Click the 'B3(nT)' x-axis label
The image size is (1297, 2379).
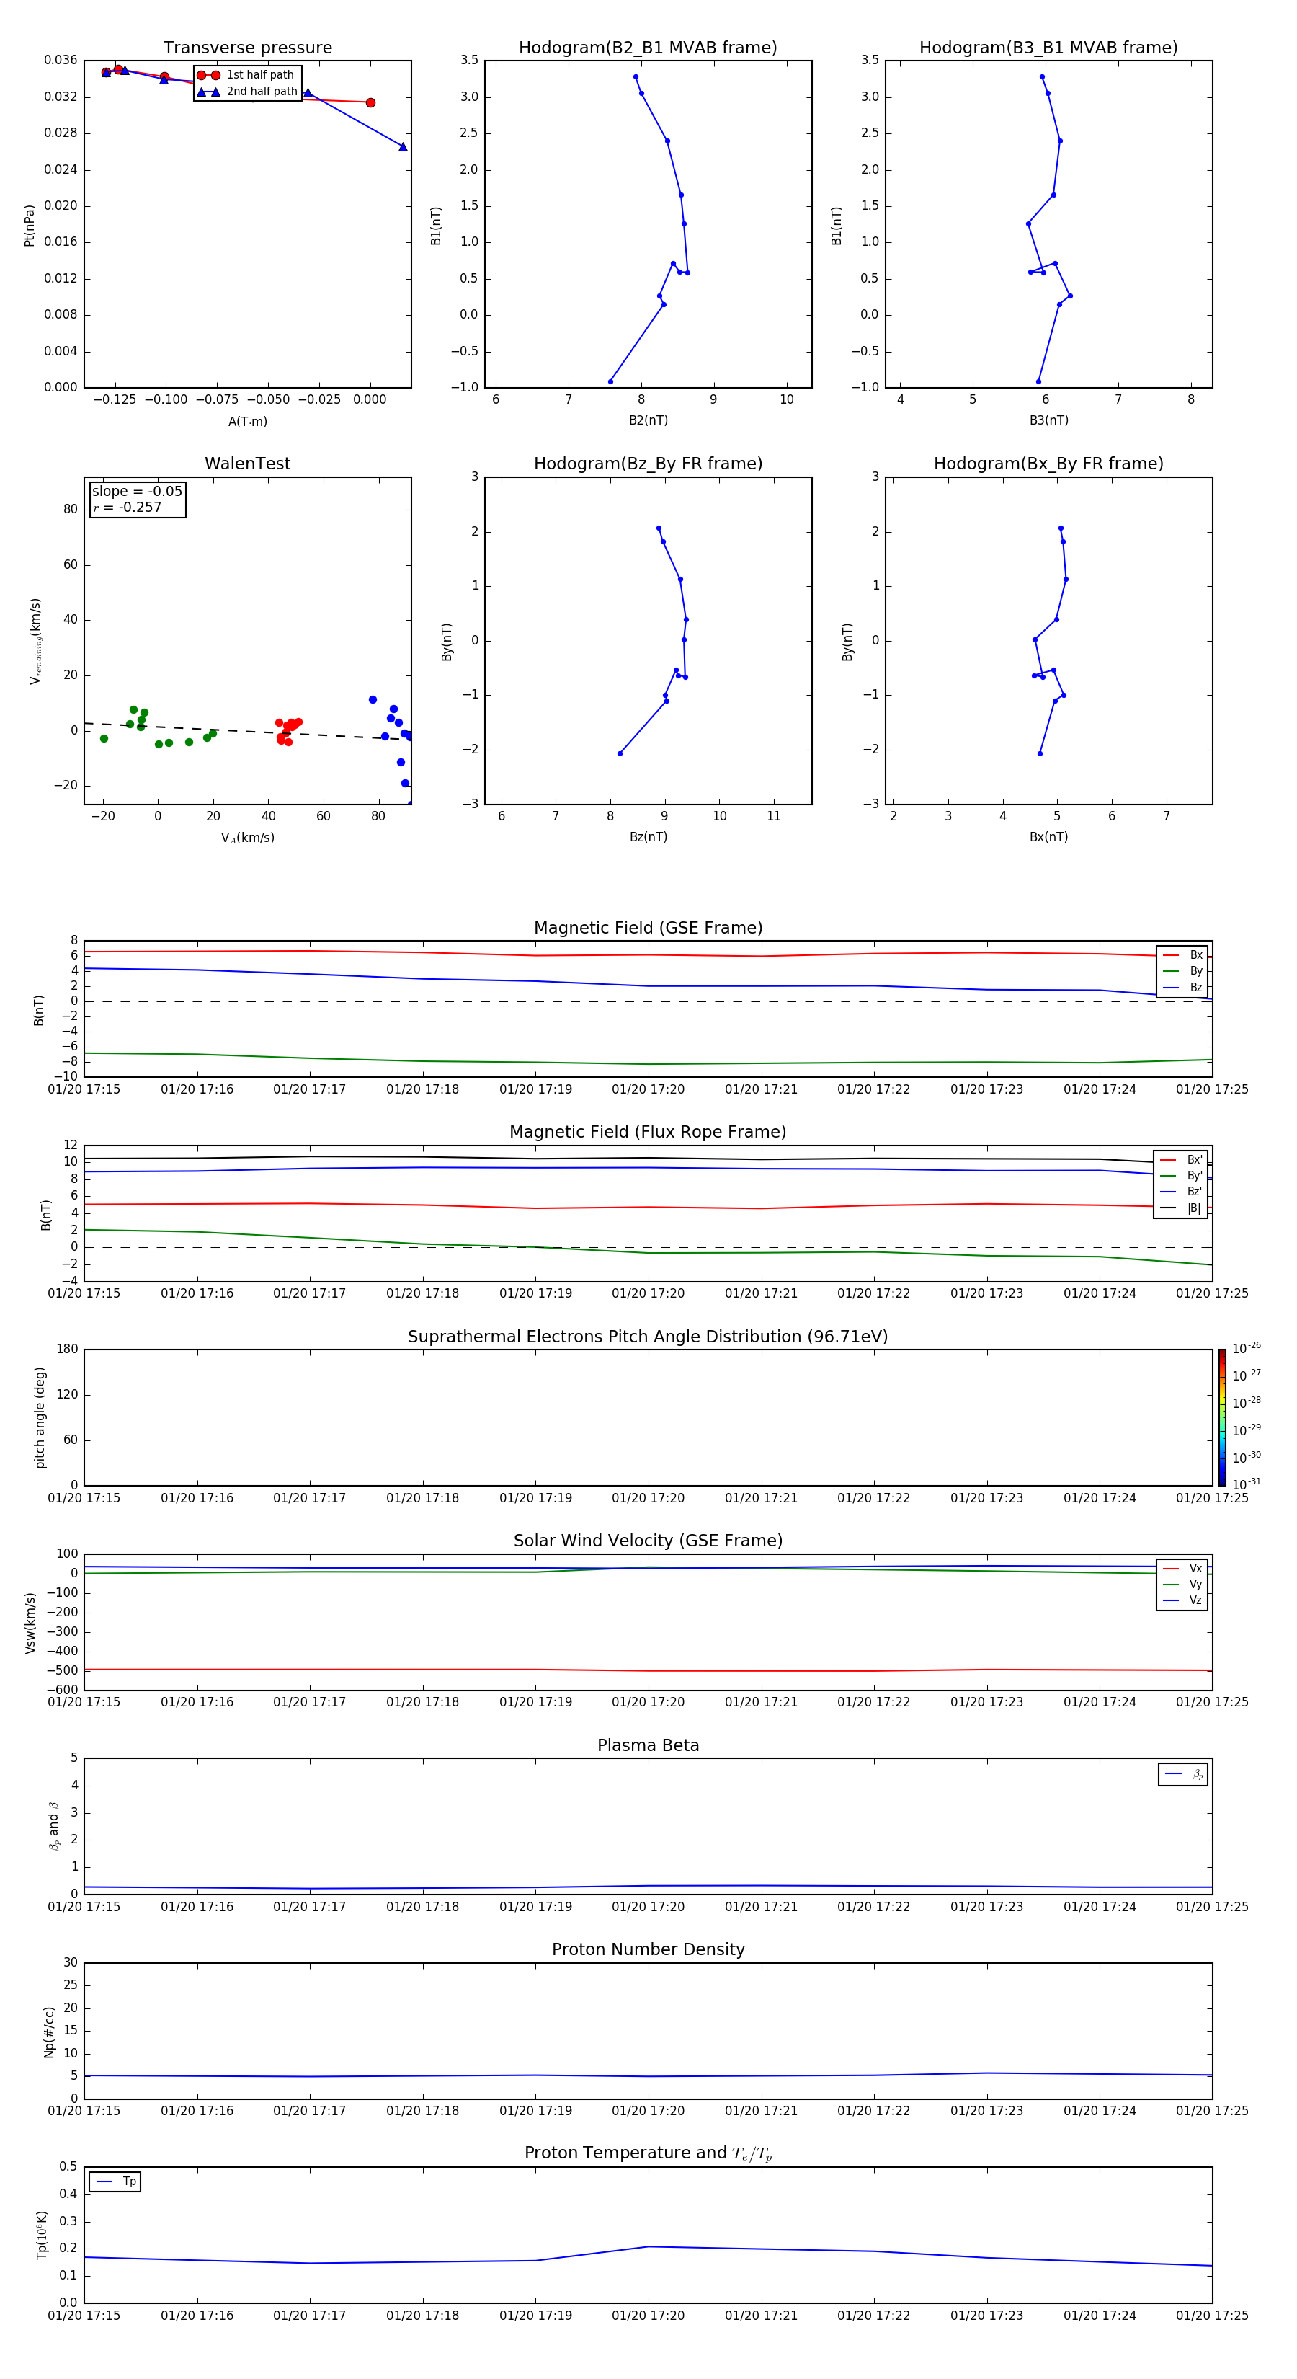pos(1048,420)
